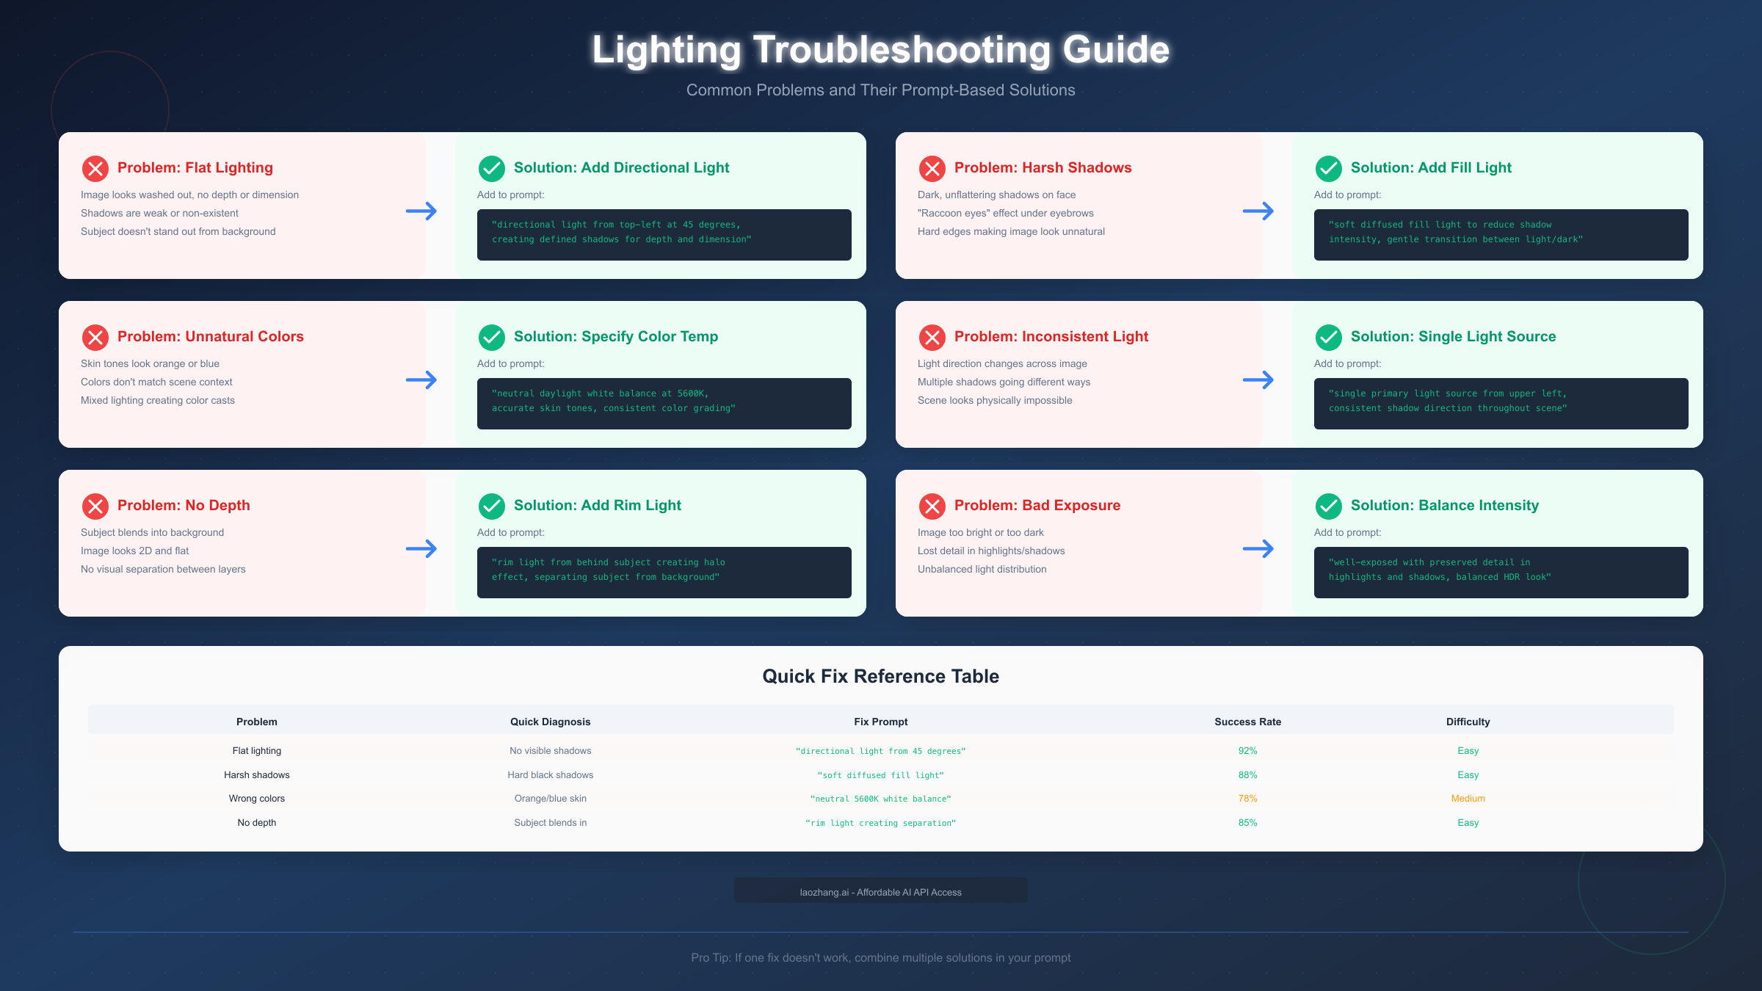Click the green checkmark beside Solution: Add Rim Light
The image size is (1762, 991).
pyautogui.click(x=492, y=506)
